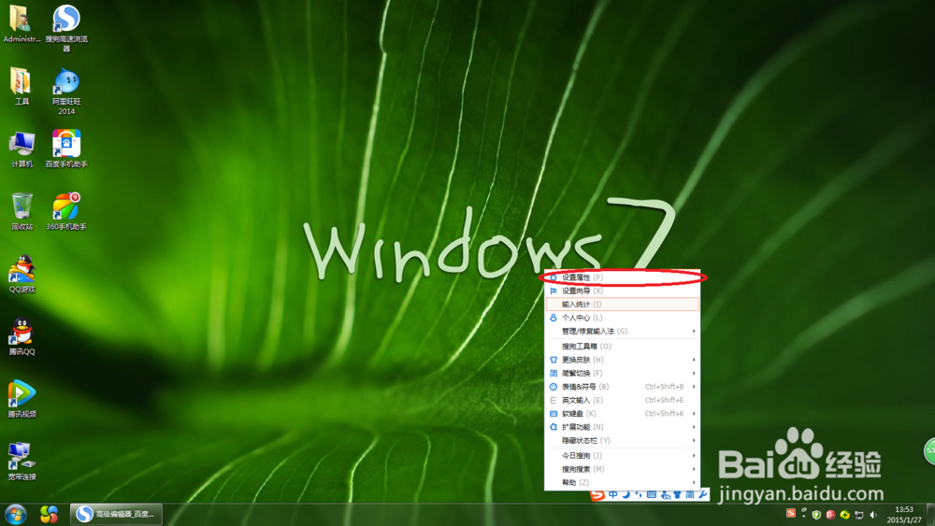Open the network tray icon
Screen dimensions: 935x526
click(x=858, y=515)
